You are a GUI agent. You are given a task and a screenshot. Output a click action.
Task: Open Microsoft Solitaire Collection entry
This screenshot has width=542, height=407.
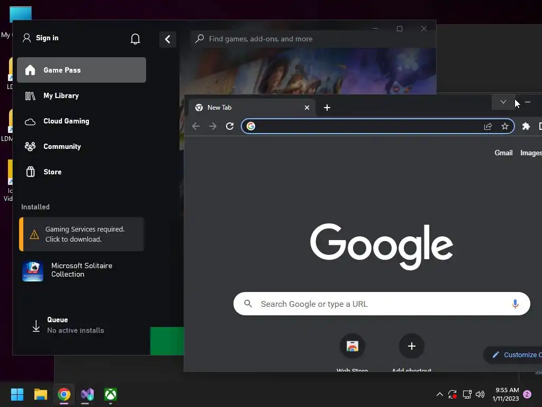coord(82,270)
